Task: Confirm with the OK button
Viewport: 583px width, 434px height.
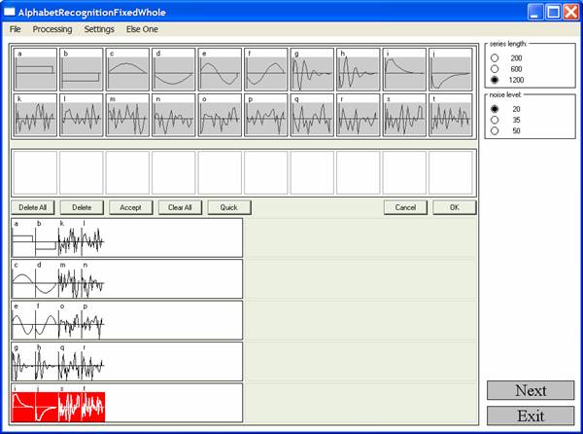Action: tap(455, 207)
